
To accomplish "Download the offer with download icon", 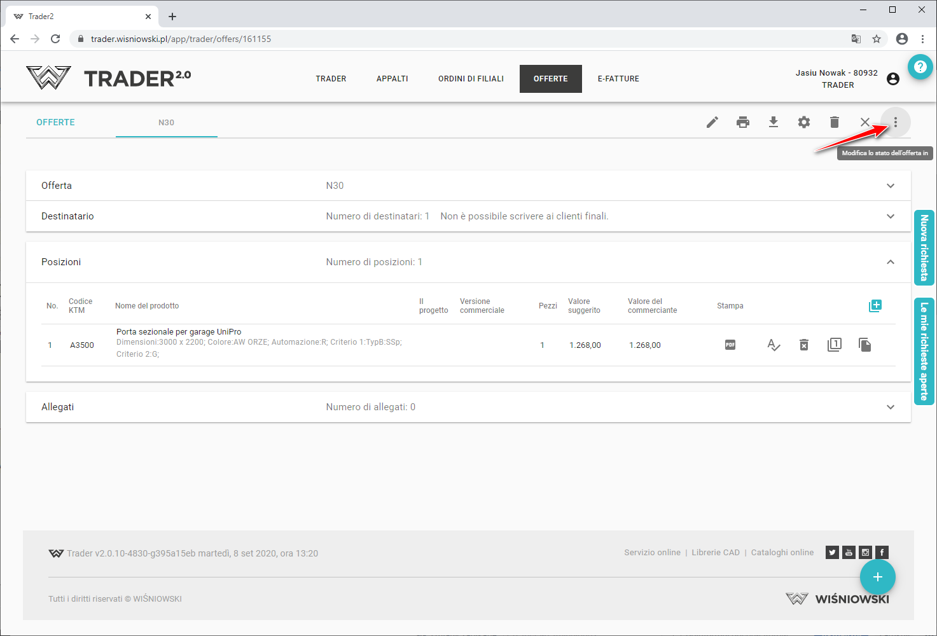I will coord(773,122).
